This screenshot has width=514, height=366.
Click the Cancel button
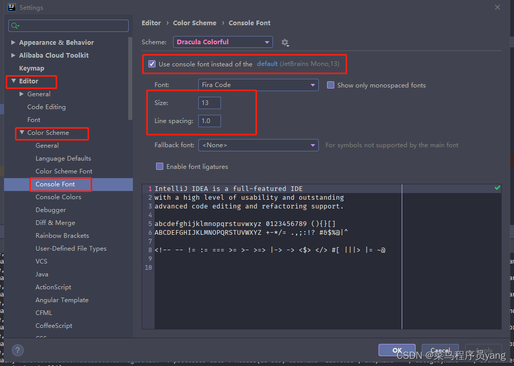click(x=440, y=350)
